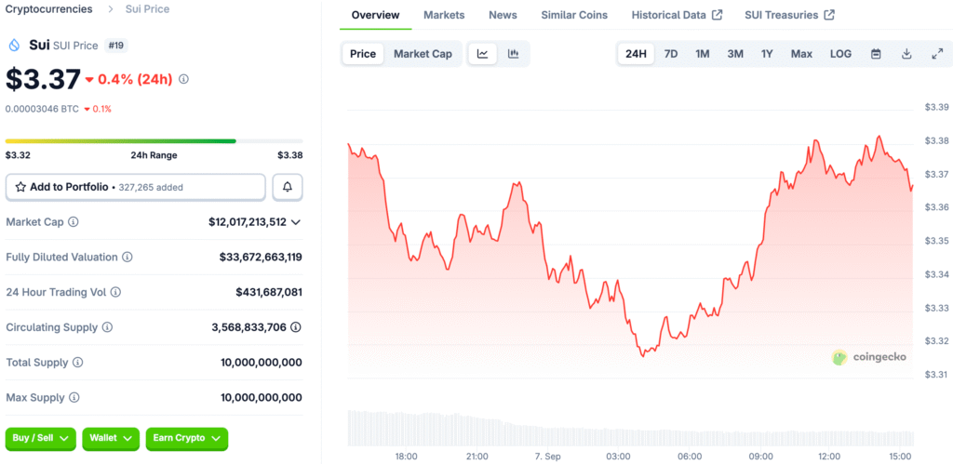Viewport: 953px width, 464px height.
Task: Click Add to Portfolio button
Action: (x=136, y=187)
